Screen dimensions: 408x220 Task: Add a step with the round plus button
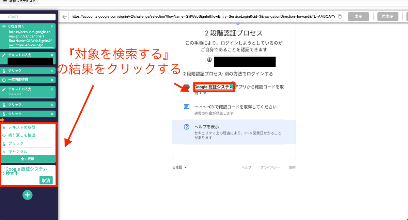click(27, 195)
